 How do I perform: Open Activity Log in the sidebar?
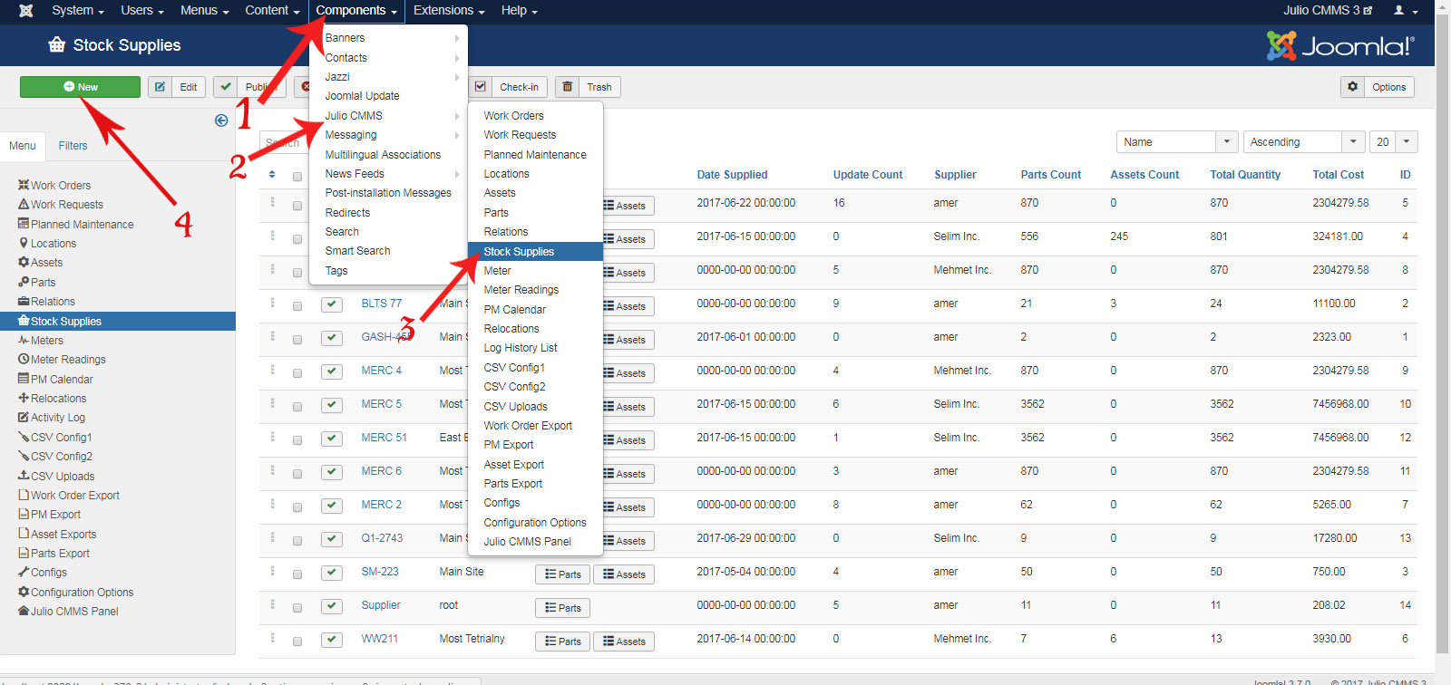pos(52,418)
